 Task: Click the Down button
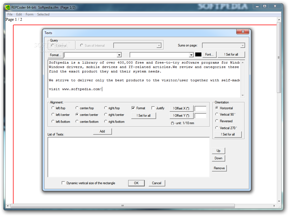(x=219, y=158)
